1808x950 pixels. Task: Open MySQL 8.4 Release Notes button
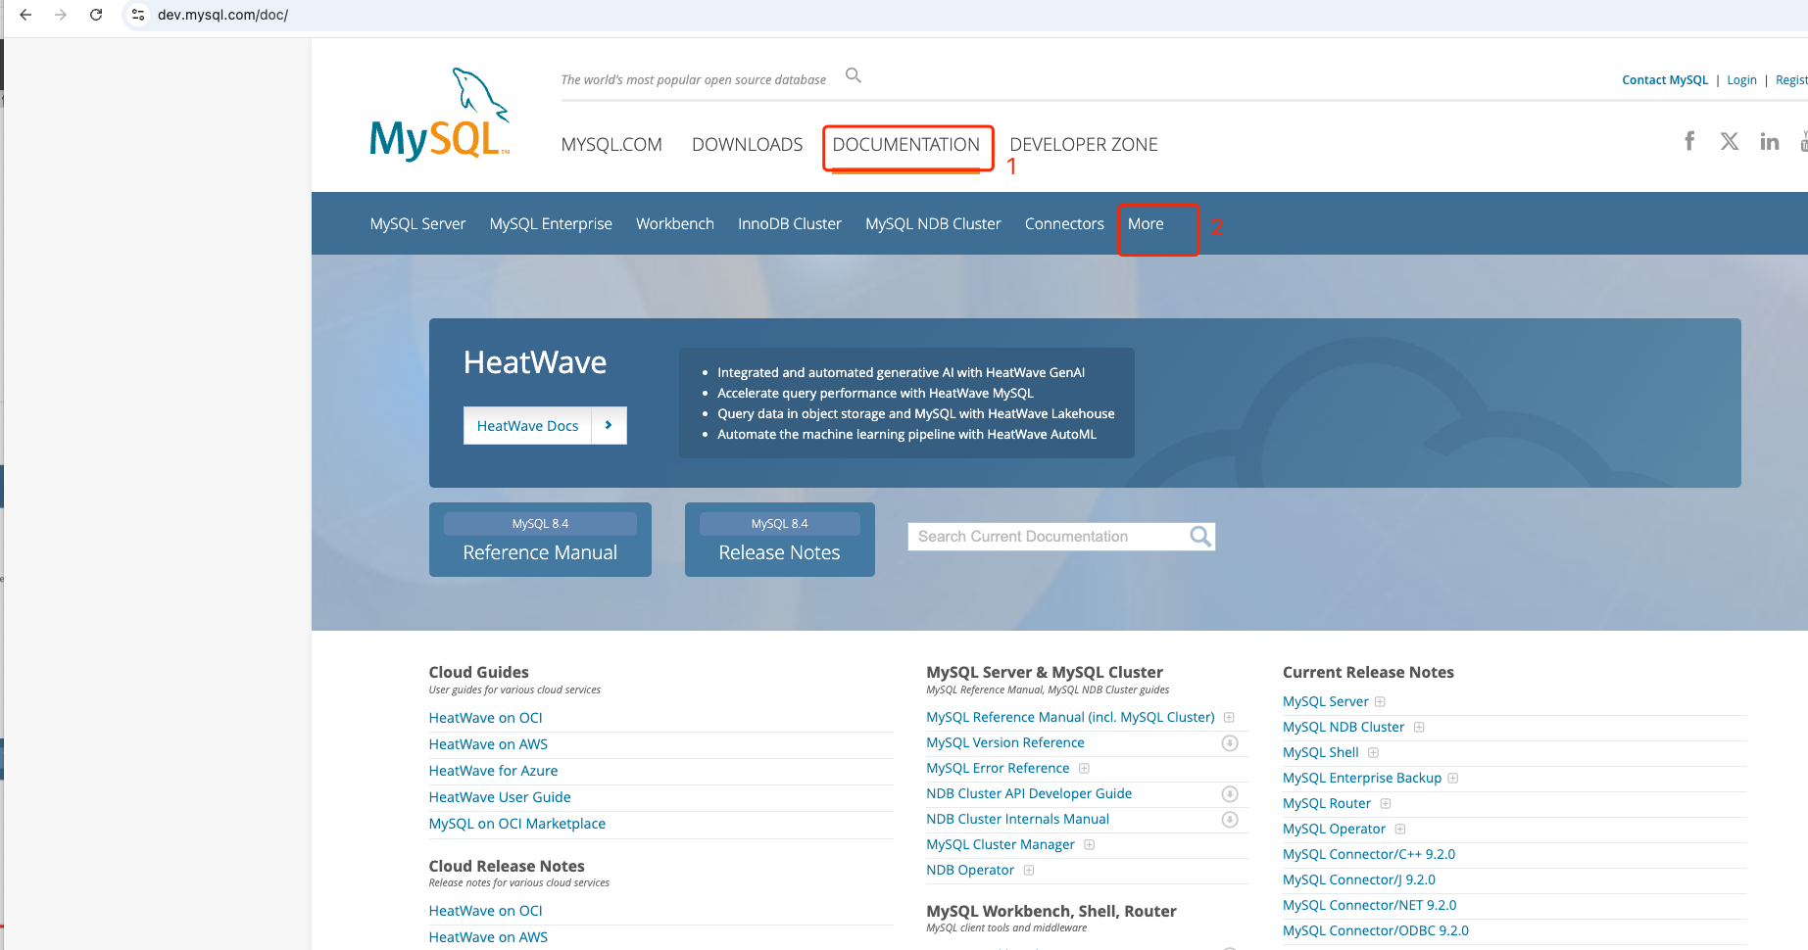[780, 540]
